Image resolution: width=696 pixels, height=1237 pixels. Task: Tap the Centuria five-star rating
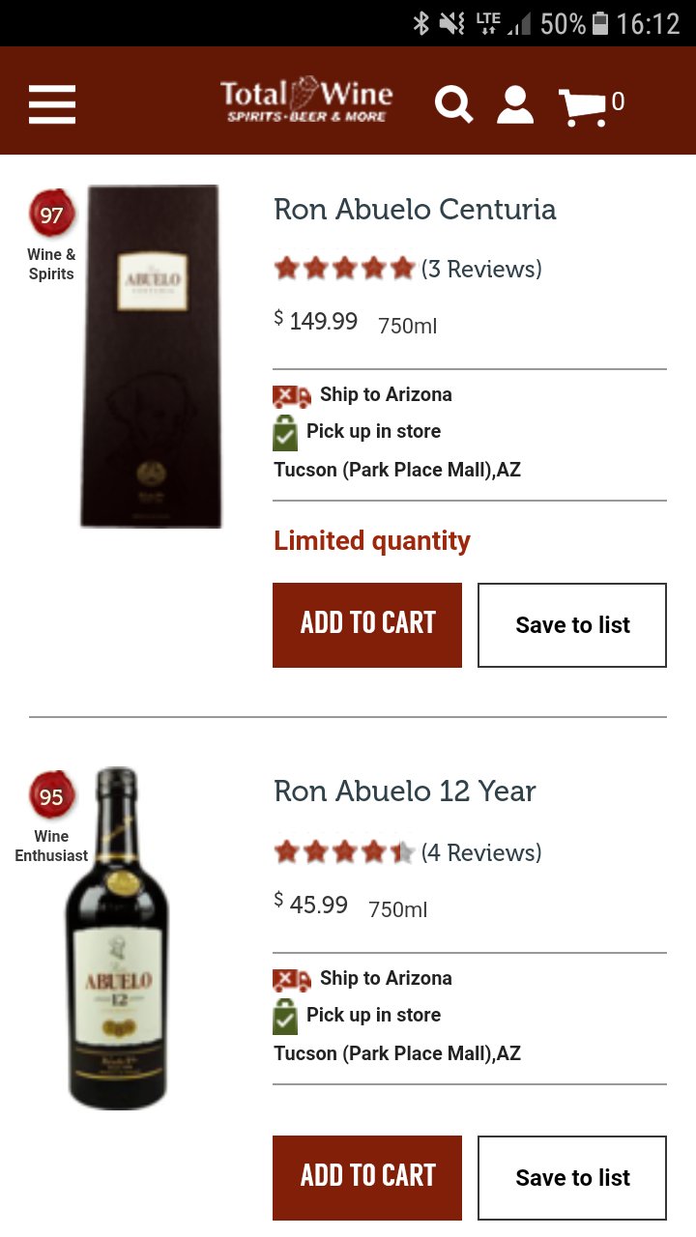[x=344, y=268]
